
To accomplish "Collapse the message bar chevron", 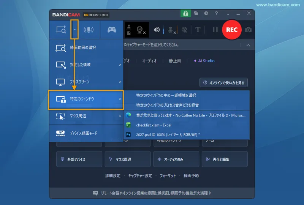I will point(248,45).
